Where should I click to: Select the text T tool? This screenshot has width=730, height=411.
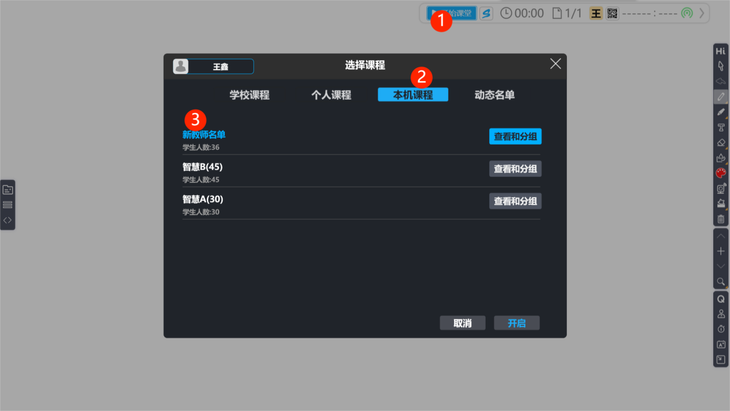[721, 127]
